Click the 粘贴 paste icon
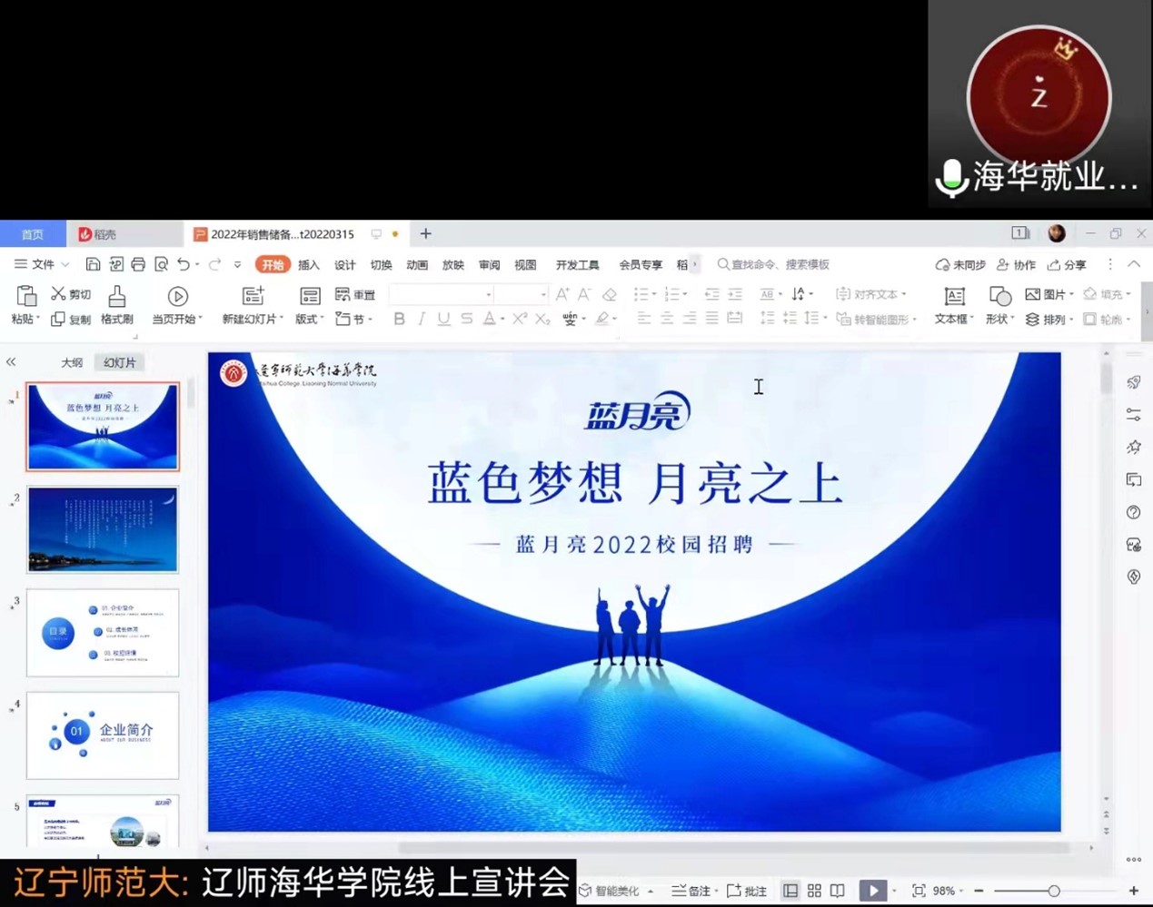The width and height of the screenshot is (1153, 907). pos(26,296)
